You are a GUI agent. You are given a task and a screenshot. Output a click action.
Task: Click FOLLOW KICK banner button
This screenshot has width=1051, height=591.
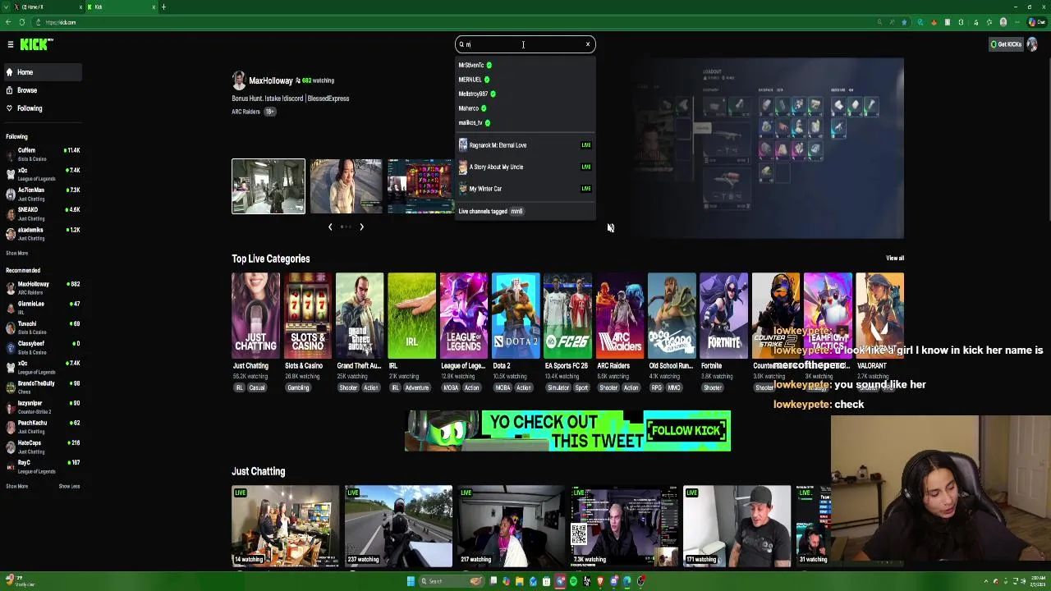(686, 431)
